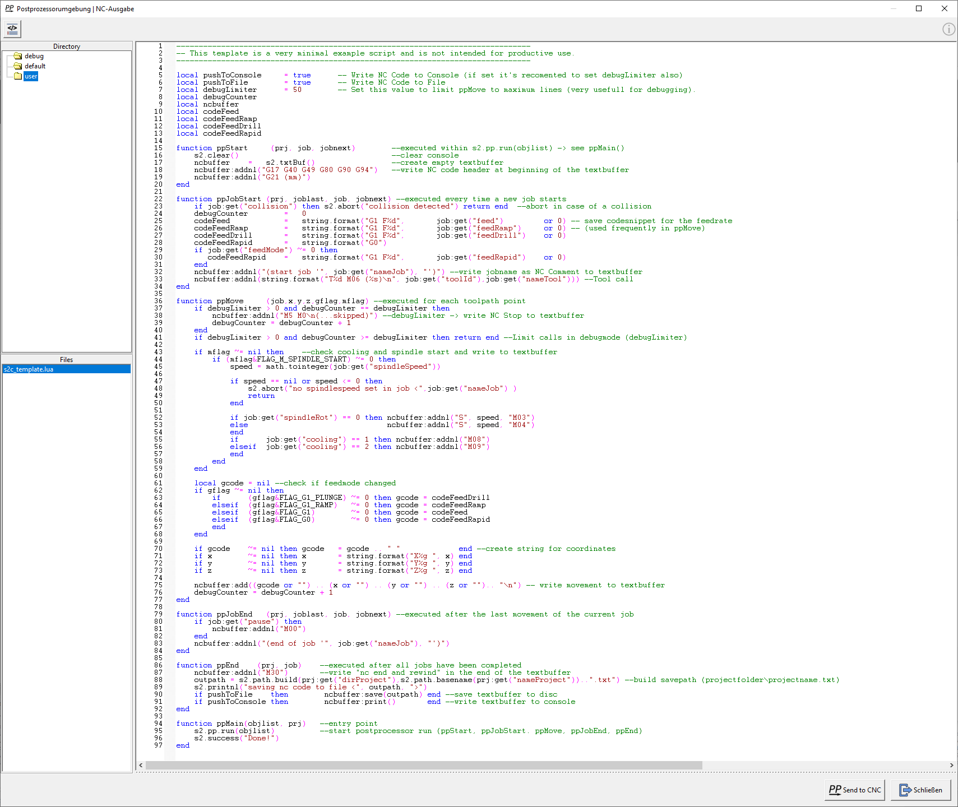
Task: Click the Send to CNC button
Action: (855, 790)
